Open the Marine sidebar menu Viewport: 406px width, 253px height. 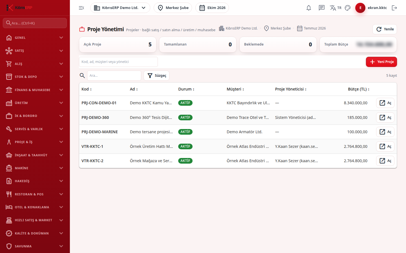(x=35, y=168)
